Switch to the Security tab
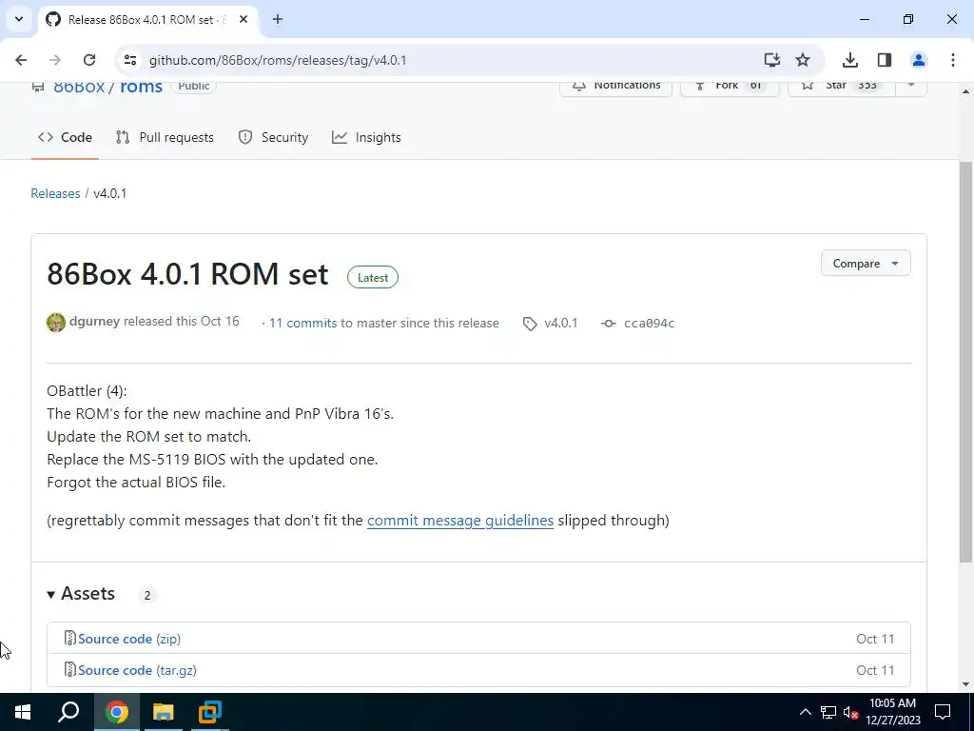The image size is (974, 731). pos(273,137)
